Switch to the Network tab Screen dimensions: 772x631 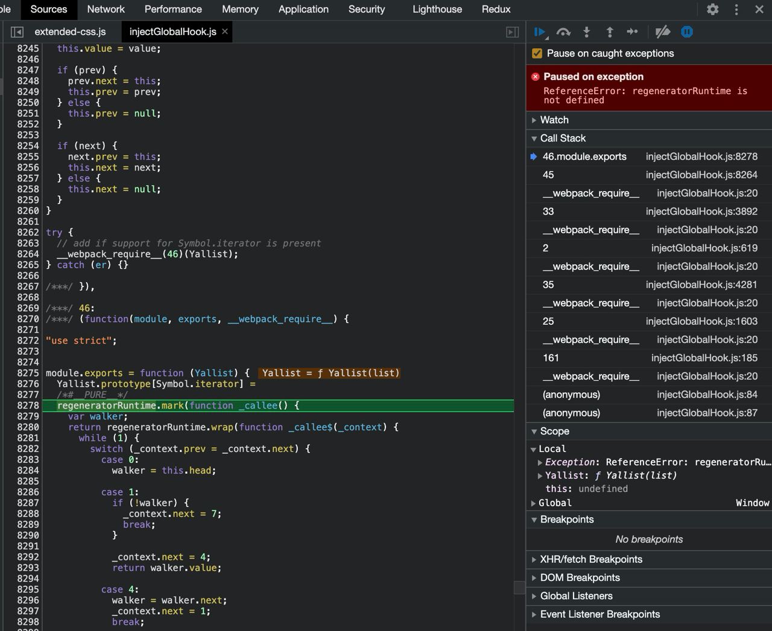[x=106, y=9]
